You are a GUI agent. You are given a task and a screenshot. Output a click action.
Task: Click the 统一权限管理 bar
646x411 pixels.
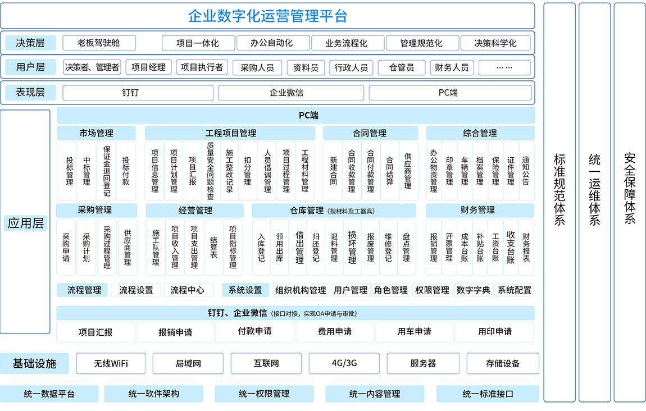point(263,394)
